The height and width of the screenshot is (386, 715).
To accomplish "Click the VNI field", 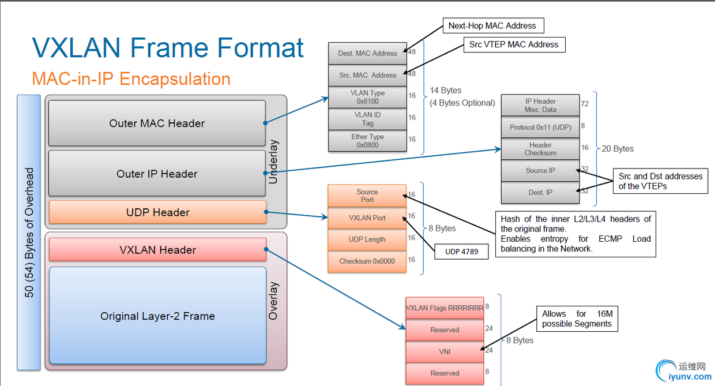I will coord(445,351).
